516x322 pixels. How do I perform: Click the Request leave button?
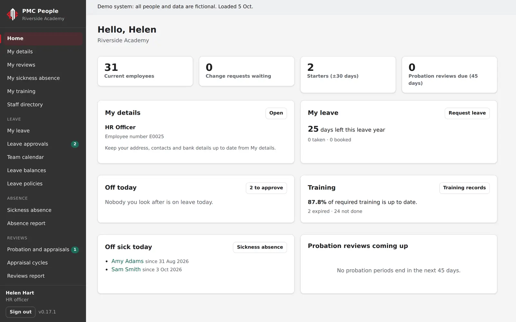tap(467, 113)
